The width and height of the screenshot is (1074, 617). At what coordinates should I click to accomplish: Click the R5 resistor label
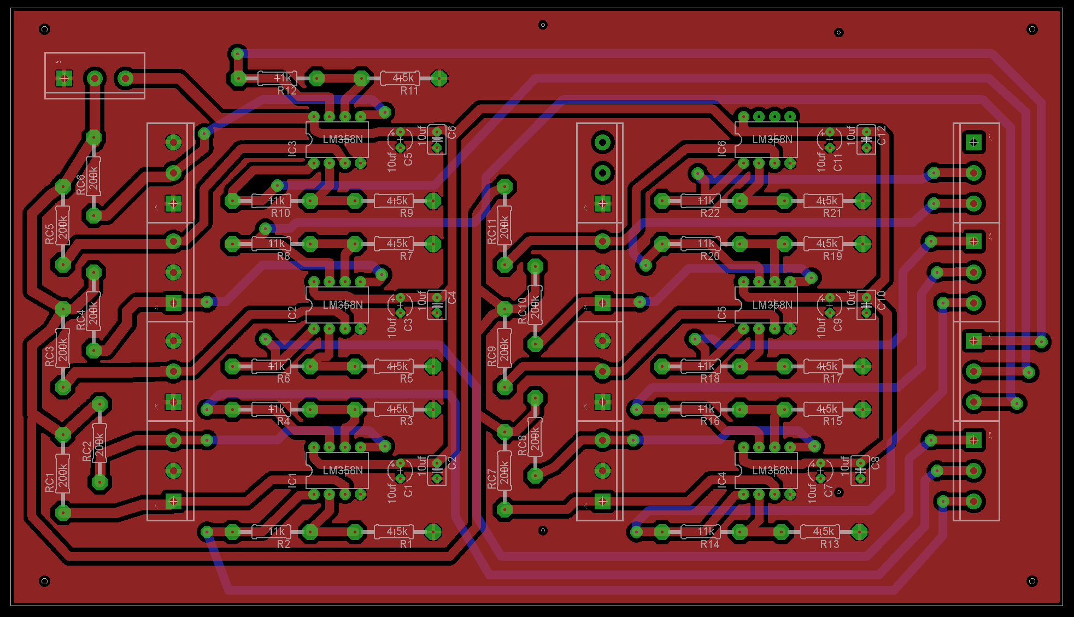pos(406,378)
